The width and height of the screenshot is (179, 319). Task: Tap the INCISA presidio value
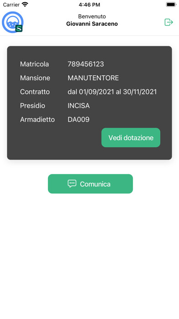[79, 105]
